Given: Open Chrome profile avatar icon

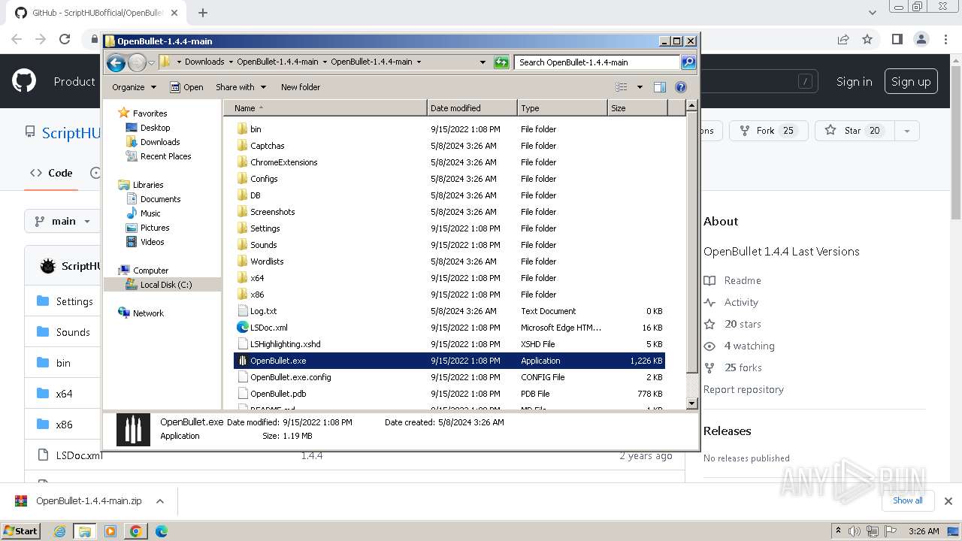Looking at the screenshot, I should tap(921, 39).
